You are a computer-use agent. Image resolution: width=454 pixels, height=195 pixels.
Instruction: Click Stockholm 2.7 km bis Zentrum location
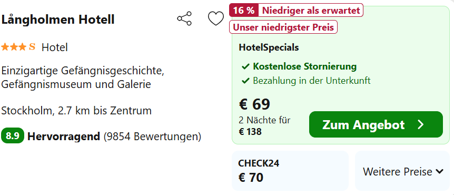pos(76,111)
